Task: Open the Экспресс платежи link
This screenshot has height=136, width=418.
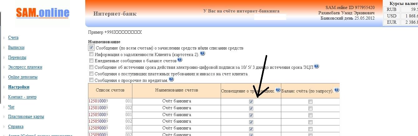Action: pyautogui.click(x=25, y=67)
